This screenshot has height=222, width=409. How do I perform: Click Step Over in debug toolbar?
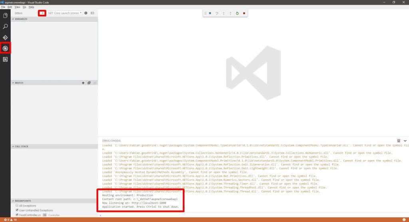click(x=217, y=13)
